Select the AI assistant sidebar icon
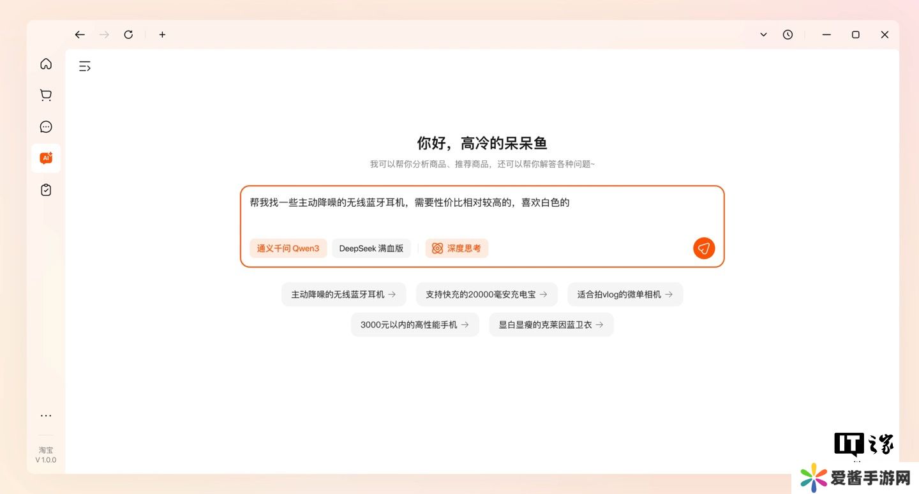Image resolution: width=919 pixels, height=494 pixels. [x=46, y=158]
